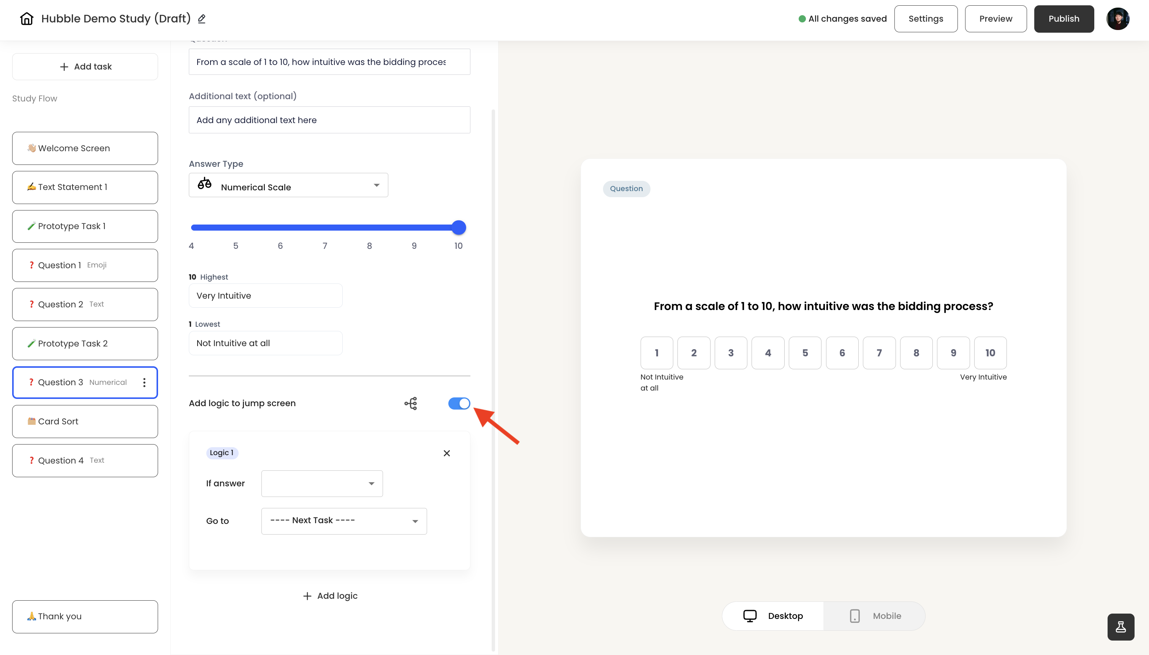Choose rating 2 in preview

click(x=694, y=353)
